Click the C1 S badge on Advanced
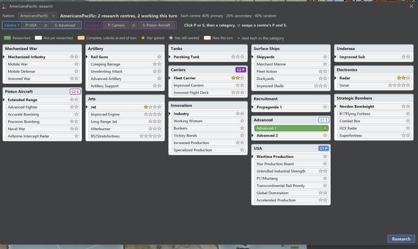This screenshot has height=249, width=418. click(323, 120)
